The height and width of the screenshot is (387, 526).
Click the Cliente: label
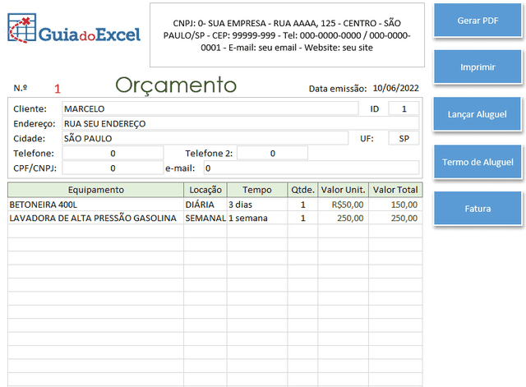pos(30,108)
